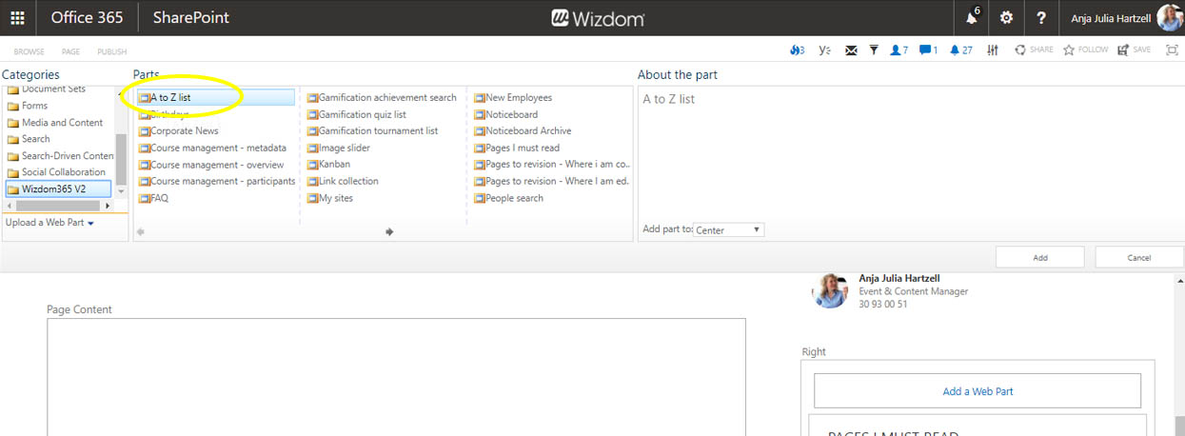Go to next parts page arrow
This screenshot has height=436, width=1185.
(x=389, y=231)
